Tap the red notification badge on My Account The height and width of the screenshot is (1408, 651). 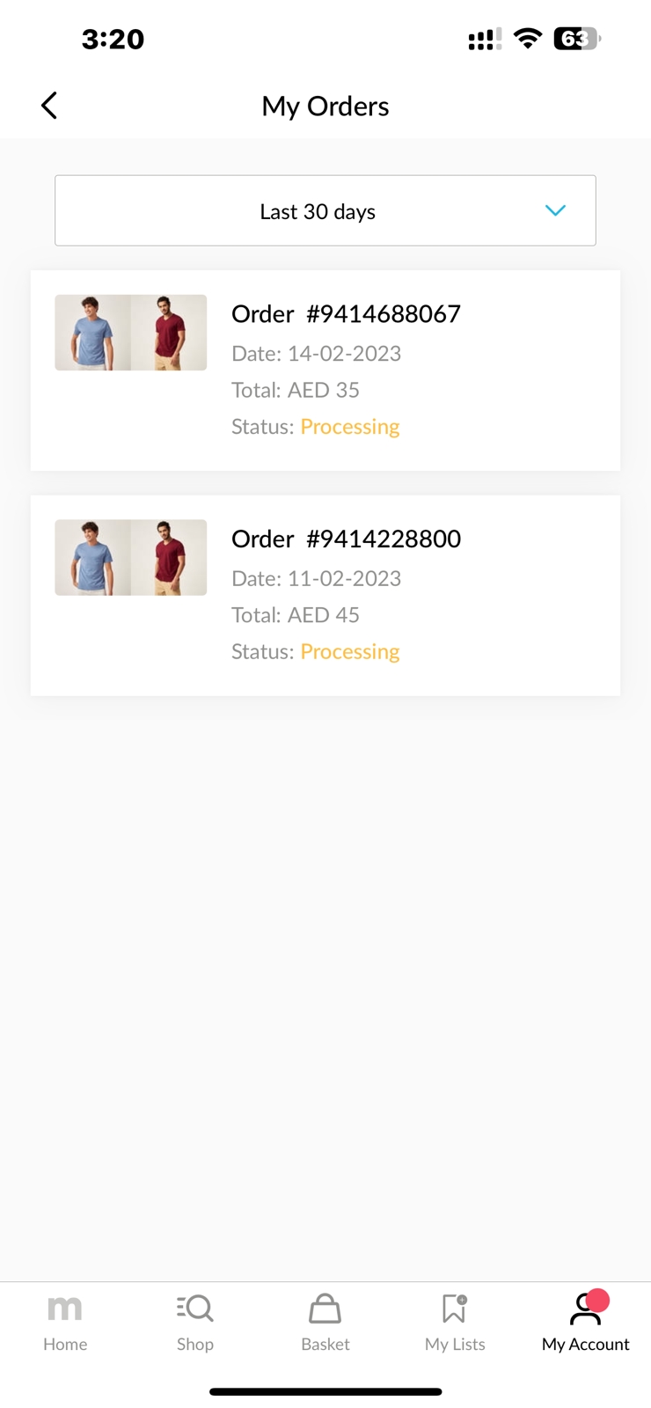click(597, 1300)
